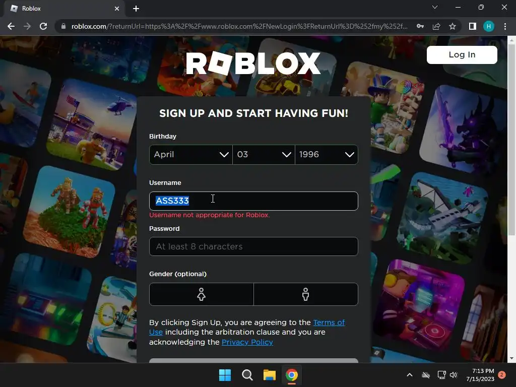The height and width of the screenshot is (387, 516).
Task: Click the Gender (optional) label
Action: [178, 274]
